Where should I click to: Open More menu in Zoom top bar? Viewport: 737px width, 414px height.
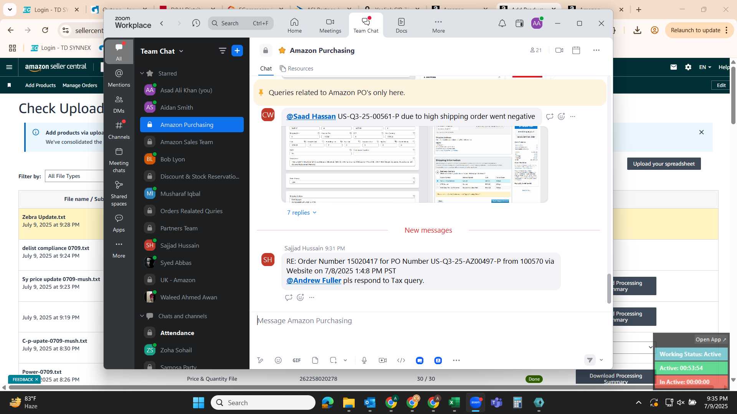(438, 25)
